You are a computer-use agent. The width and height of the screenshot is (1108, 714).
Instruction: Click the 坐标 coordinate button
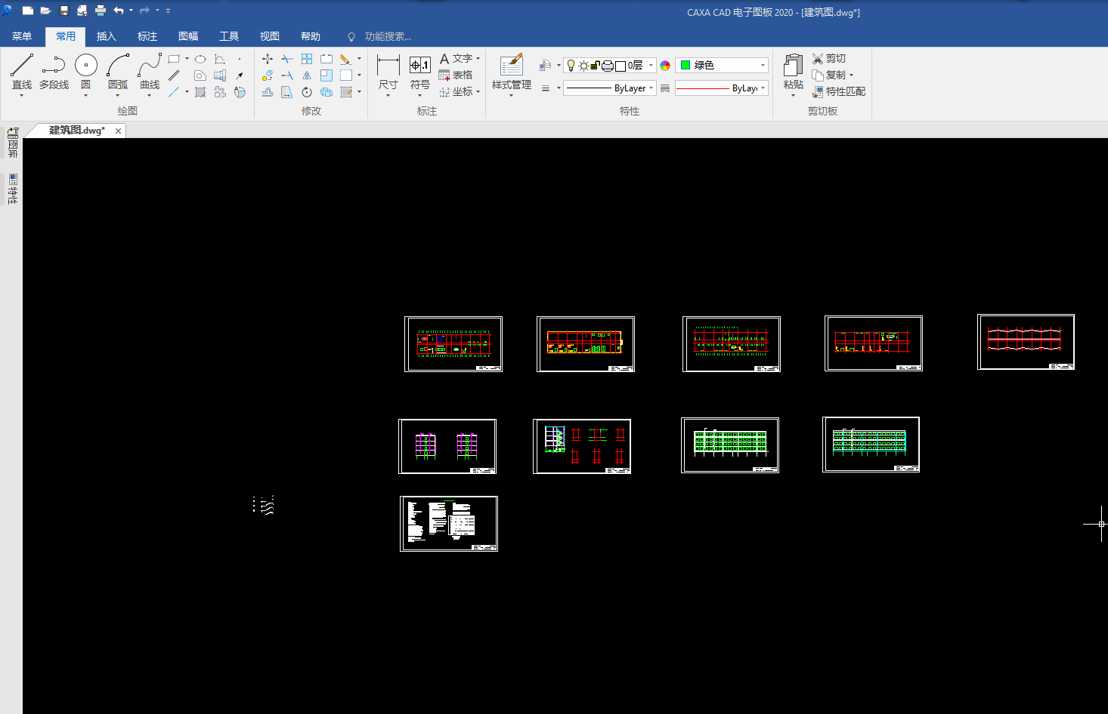tap(456, 92)
